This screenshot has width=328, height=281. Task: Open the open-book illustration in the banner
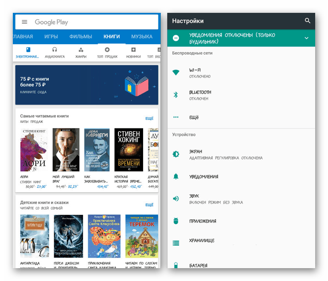click(x=137, y=85)
